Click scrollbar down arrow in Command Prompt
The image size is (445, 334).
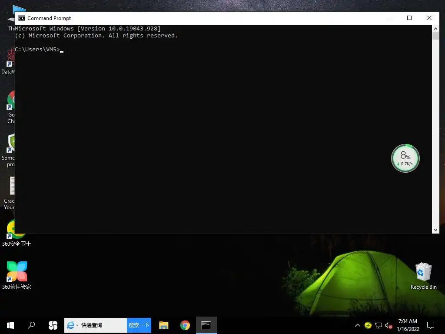pyautogui.click(x=435, y=230)
